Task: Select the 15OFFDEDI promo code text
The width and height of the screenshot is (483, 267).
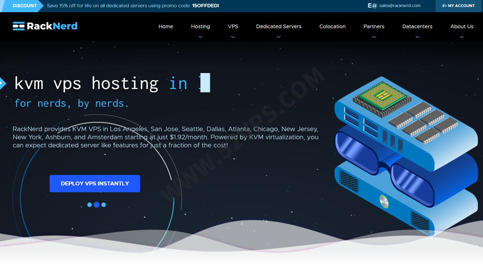Action: pos(206,6)
